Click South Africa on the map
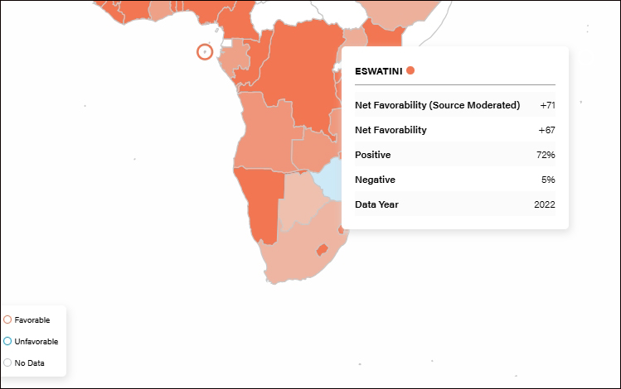This screenshot has width=621, height=389. pyautogui.click(x=290, y=257)
